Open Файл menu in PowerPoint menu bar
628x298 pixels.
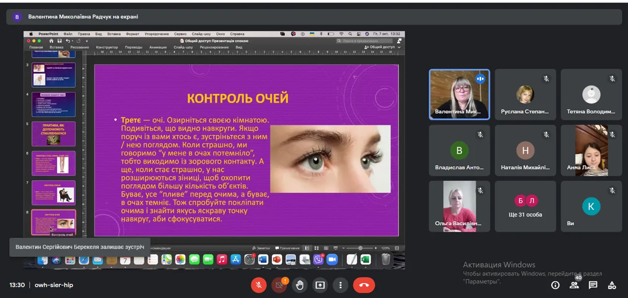pyautogui.click(x=68, y=34)
